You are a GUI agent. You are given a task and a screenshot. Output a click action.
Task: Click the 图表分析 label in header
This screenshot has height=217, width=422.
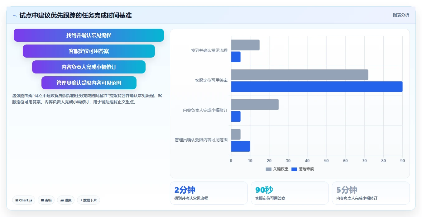pyautogui.click(x=401, y=15)
